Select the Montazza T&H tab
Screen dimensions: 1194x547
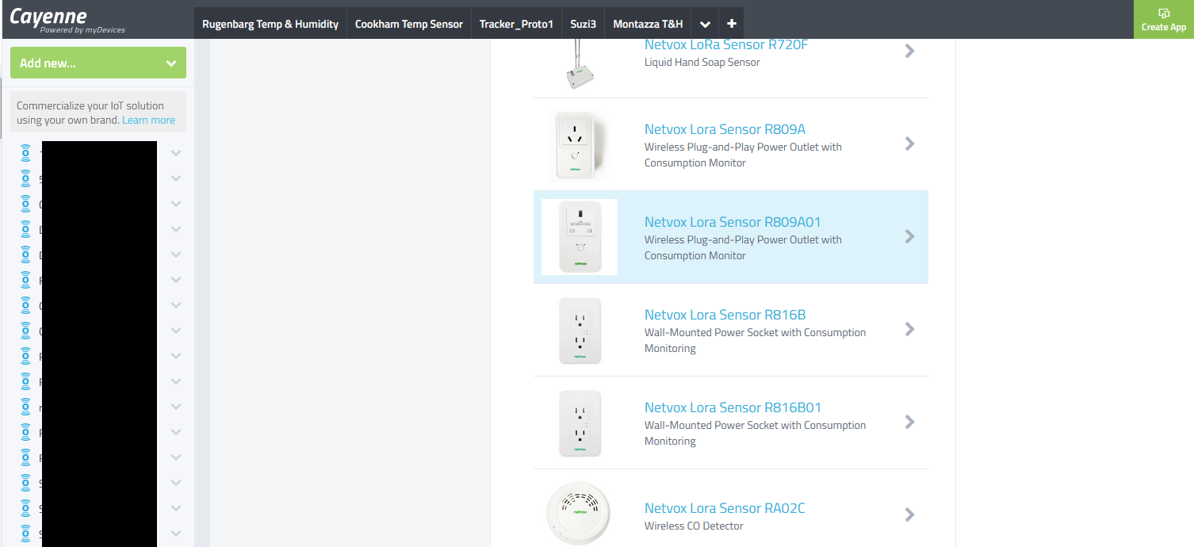648,22
